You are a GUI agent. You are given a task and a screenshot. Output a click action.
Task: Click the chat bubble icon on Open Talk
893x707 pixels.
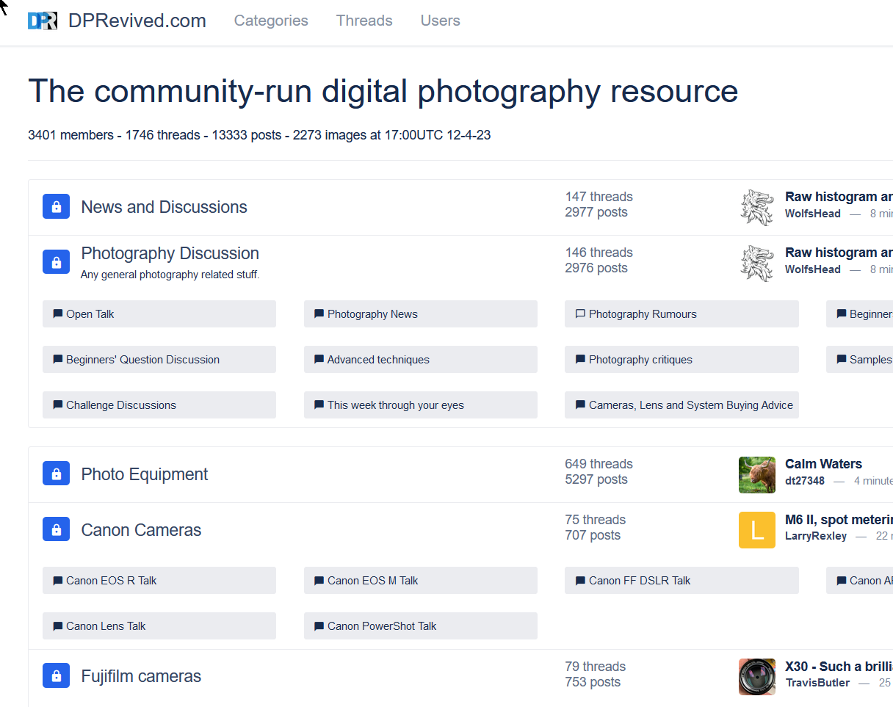coord(58,314)
